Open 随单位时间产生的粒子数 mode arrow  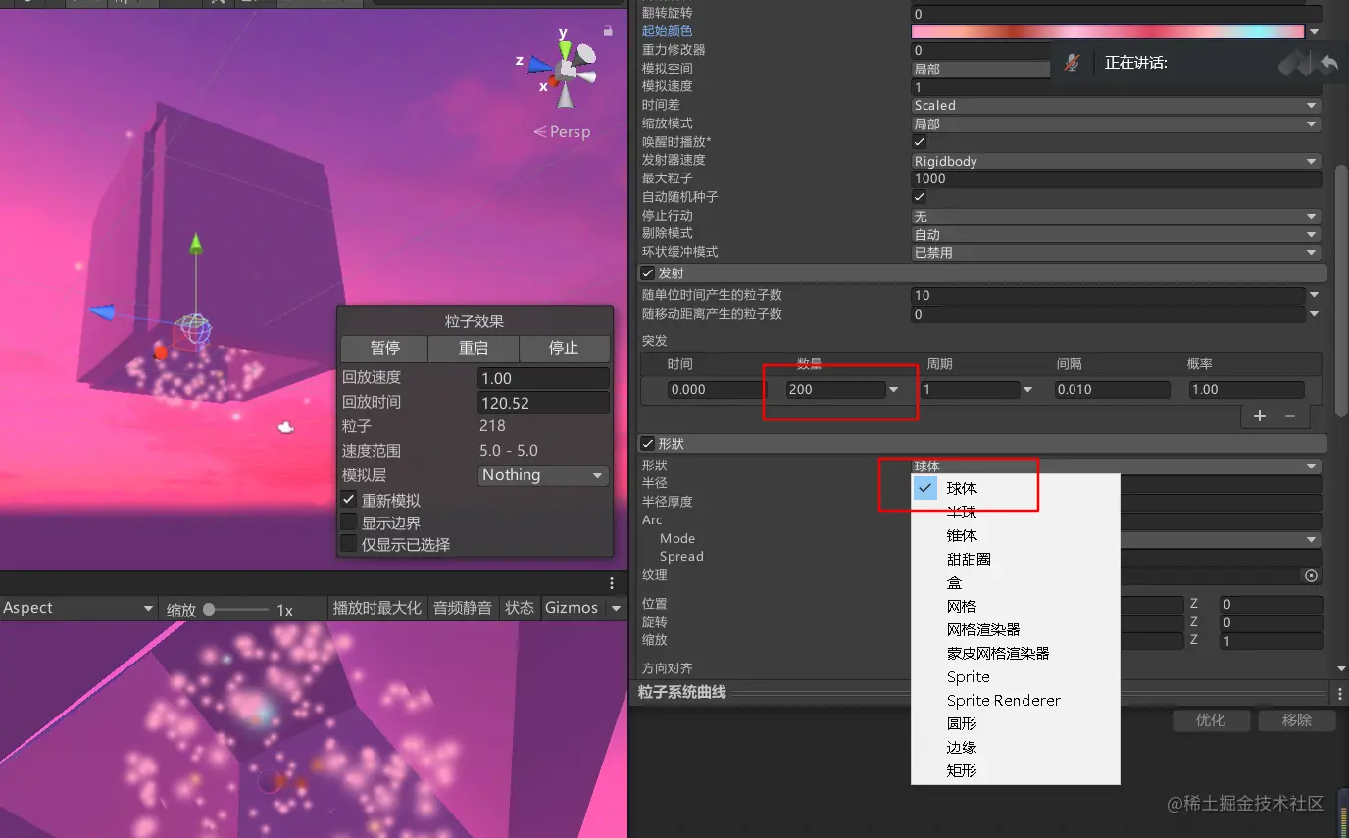[1315, 295]
